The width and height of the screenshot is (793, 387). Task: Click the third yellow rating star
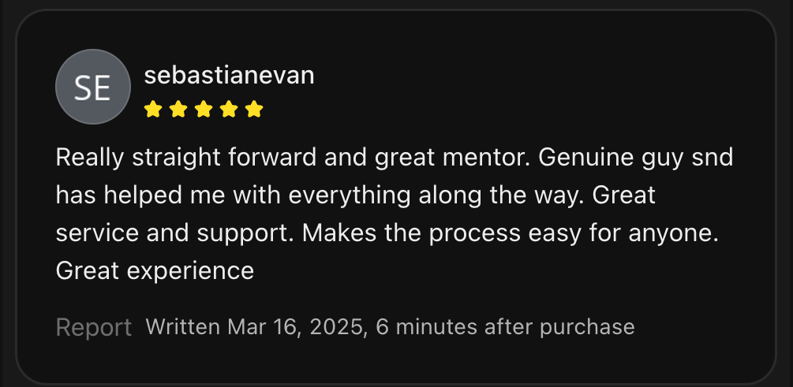click(204, 110)
